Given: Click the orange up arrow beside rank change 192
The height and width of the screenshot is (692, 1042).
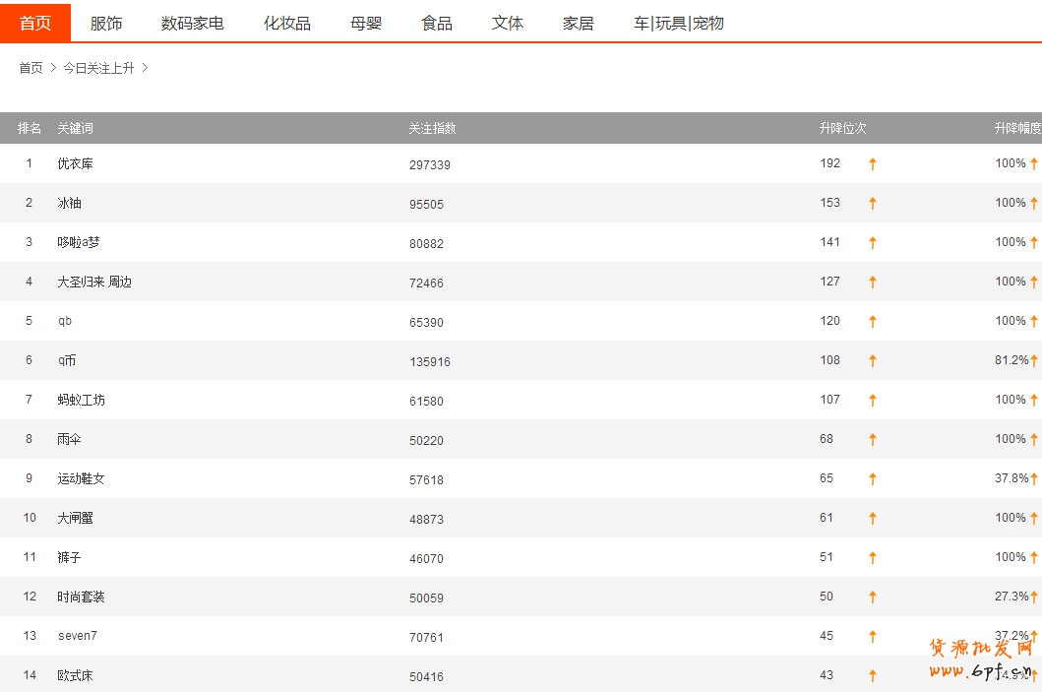Looking at the screenshot, I should [x=872, y=164].
